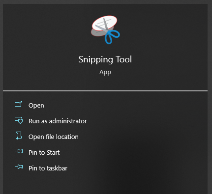Click the shield icon for Run as administrator
212x194 pixels.
[x=19, y=120]
